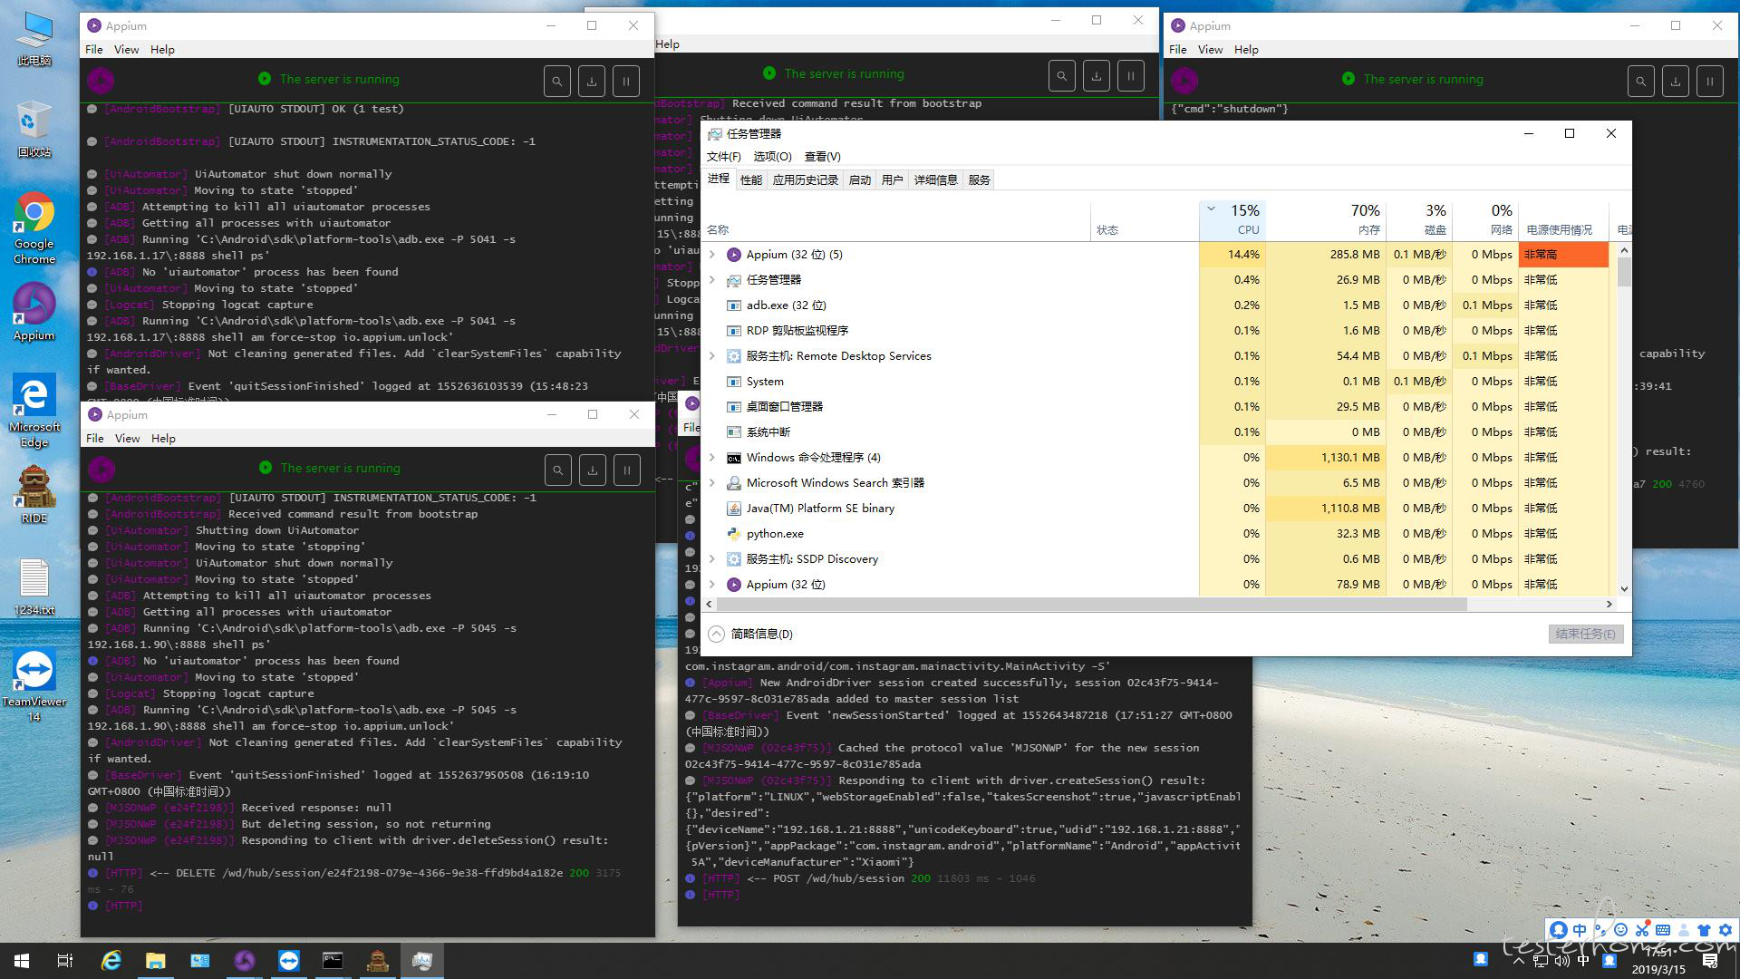Click download logs icon in top-right Appium window
The height and width of the screenshot is (979, 1740).
click(1676, 81)
